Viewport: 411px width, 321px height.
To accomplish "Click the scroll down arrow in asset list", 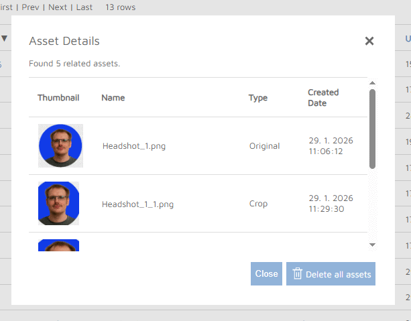I will point(372,245).
